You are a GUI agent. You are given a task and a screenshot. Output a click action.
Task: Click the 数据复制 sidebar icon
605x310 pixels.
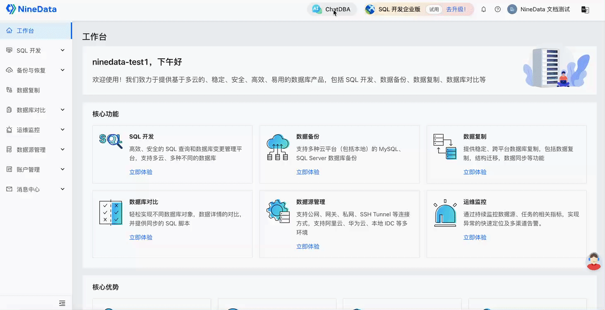tap(9, 90)
